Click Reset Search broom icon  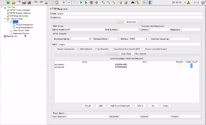[138, 2]
